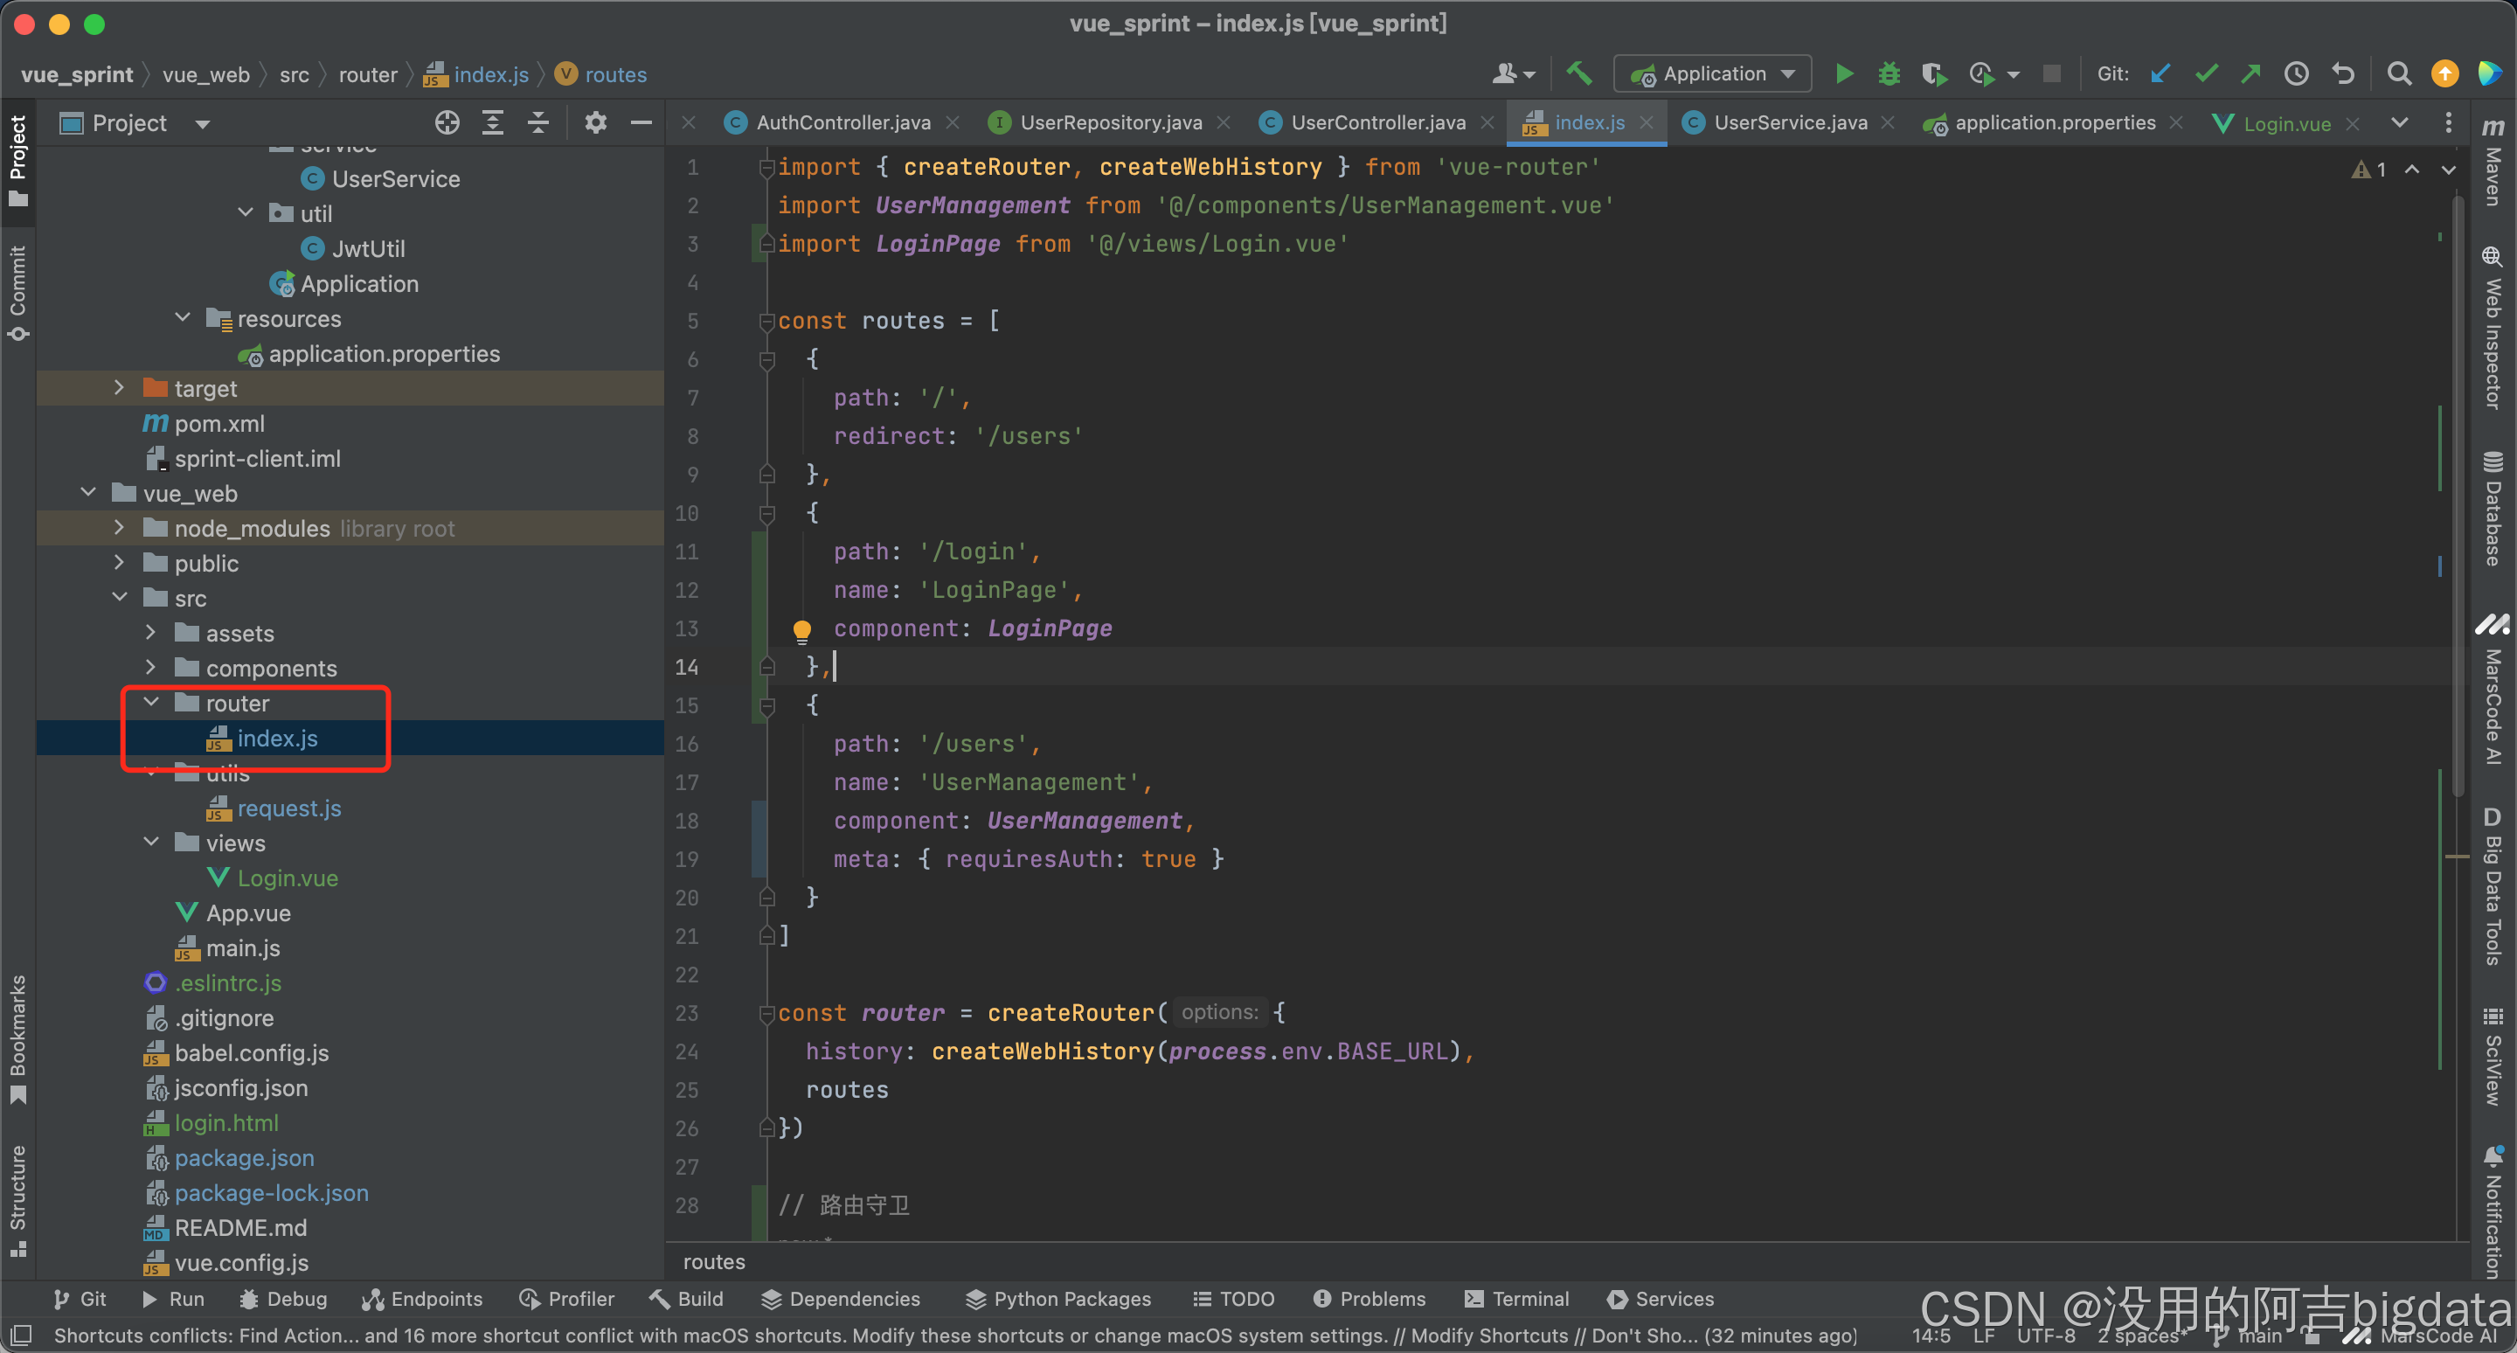Collapse the views folder
The image size is (2517, 1353).
pyautogui.click(x=151, y=842)
